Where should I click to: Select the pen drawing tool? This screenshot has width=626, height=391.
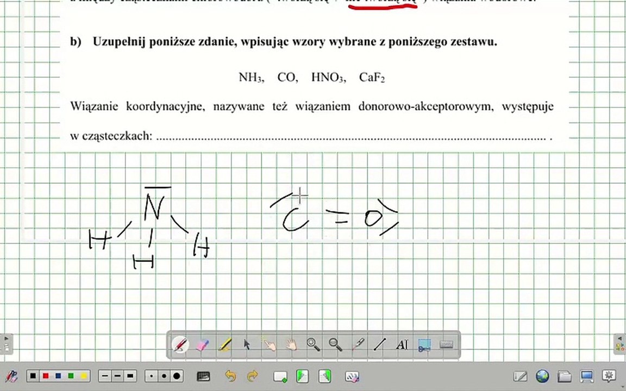click(180, 345)
